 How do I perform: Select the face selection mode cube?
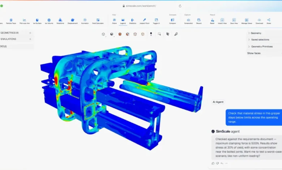(x=128, y=34)
